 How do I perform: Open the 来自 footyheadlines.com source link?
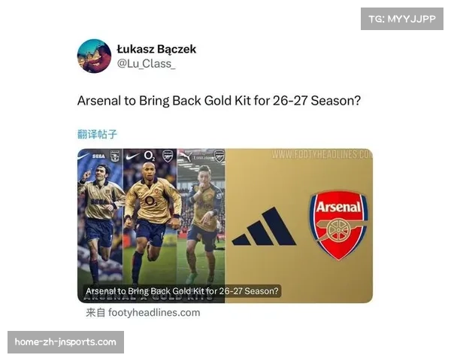[x=143, y=313]
